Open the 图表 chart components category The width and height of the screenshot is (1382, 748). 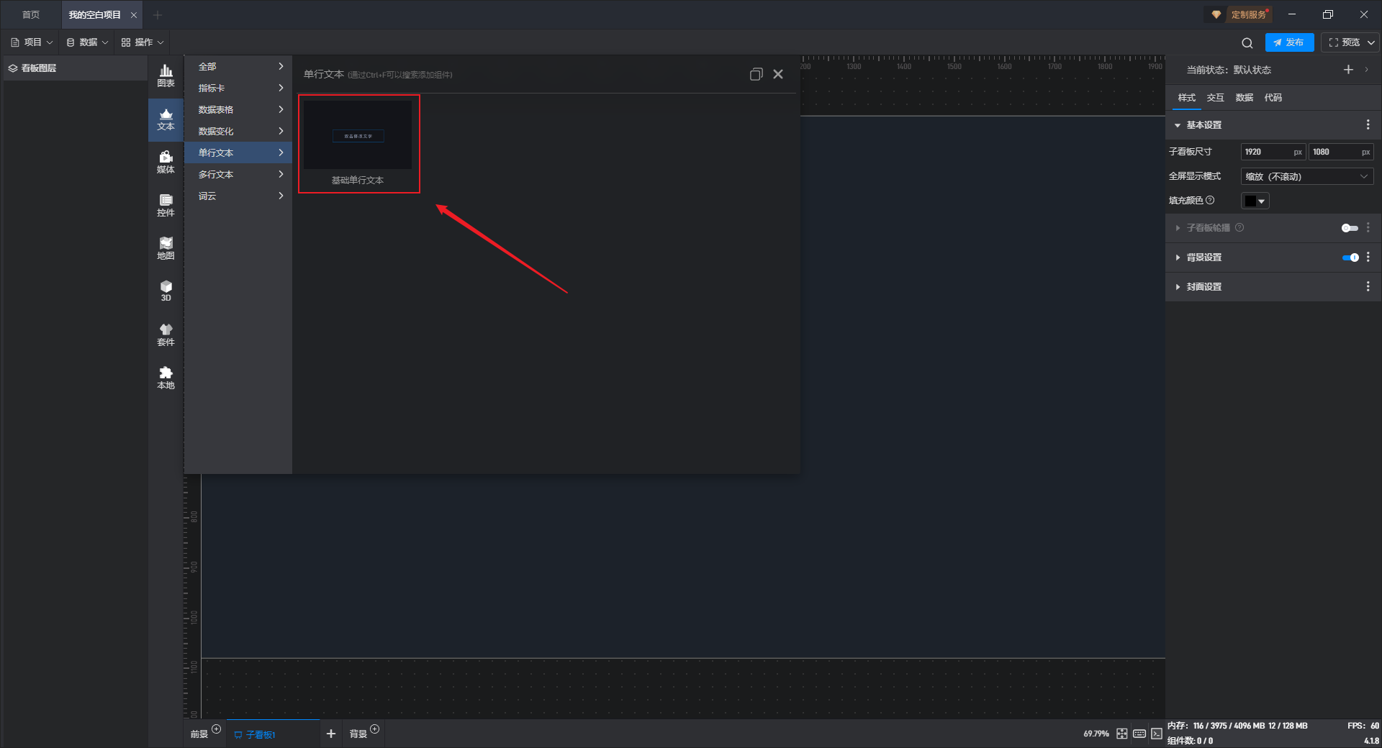[x=166, y=75]
